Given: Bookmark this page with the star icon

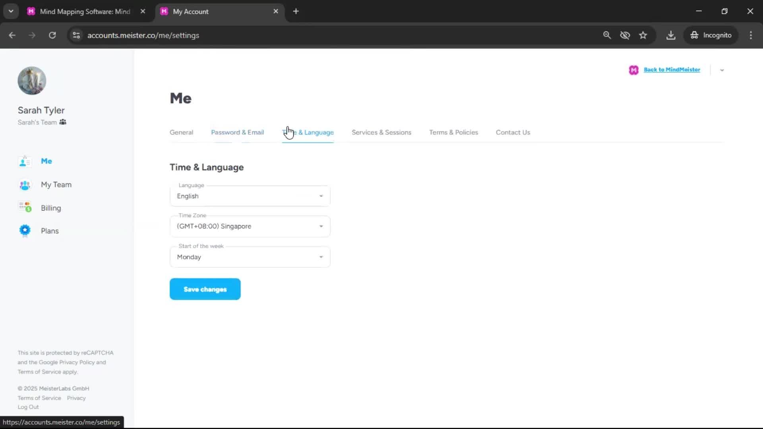Looking at the screenshot, I should 643,35.
